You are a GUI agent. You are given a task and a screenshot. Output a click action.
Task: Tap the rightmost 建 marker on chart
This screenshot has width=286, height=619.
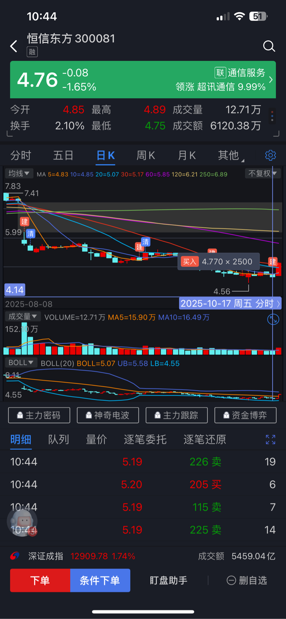click(x=273, y=262)
